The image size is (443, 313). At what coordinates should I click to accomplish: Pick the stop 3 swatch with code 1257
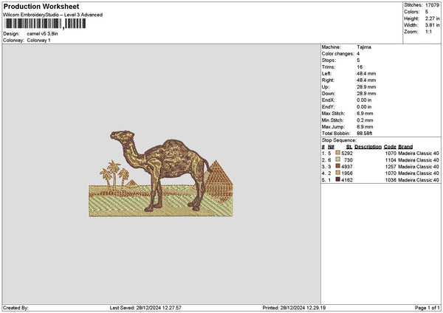click(339, 166)
